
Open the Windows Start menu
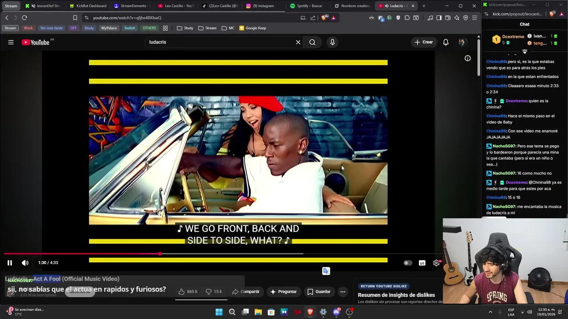click(x=219, y=312)
